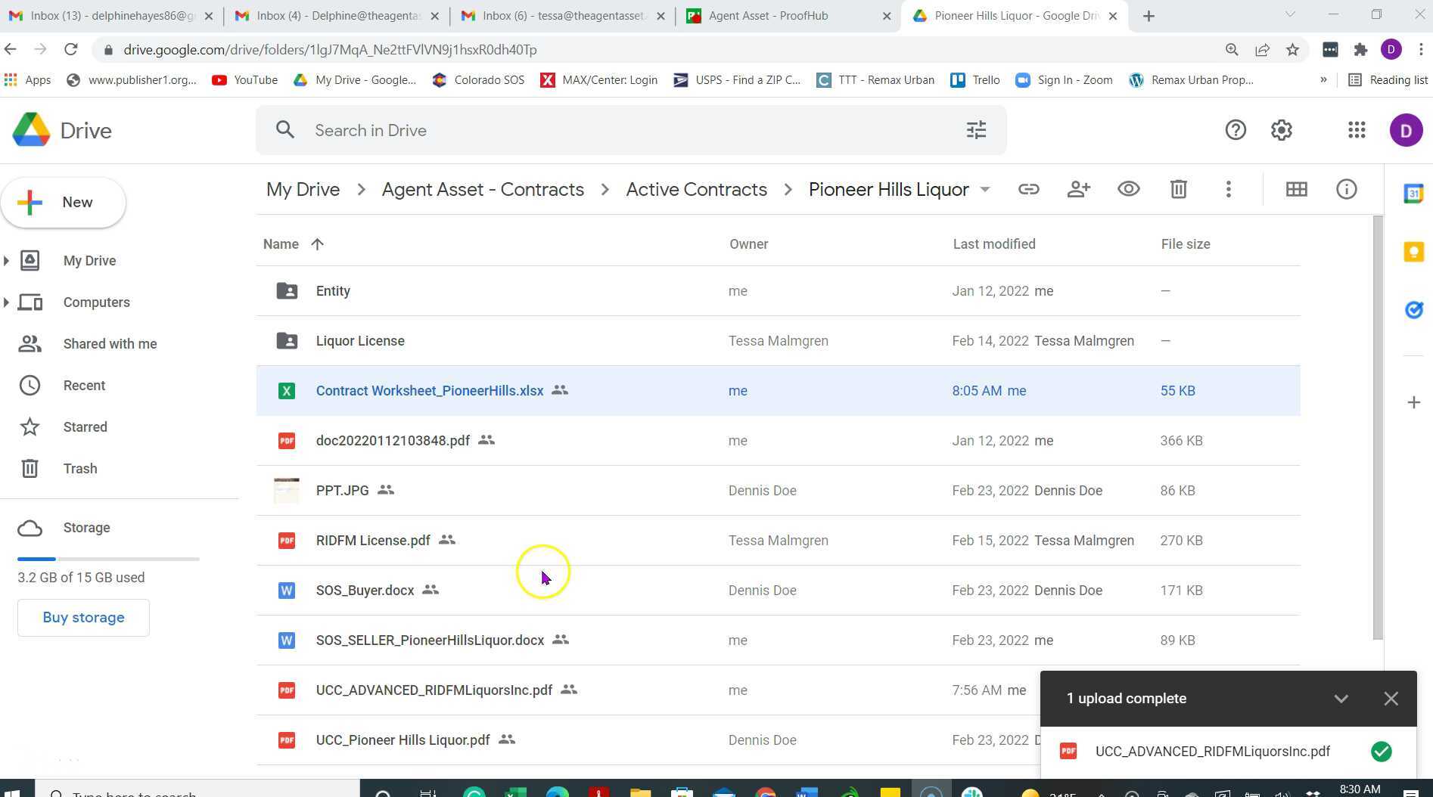Click the trash Remove icon in toolbar
The height and width of the screenshot is (797, 1433).
tap(1178, 190)
